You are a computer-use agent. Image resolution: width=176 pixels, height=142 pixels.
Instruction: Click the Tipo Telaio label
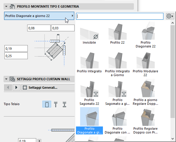[x=12, y=104]
